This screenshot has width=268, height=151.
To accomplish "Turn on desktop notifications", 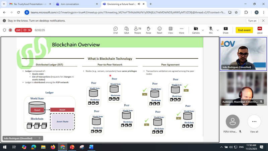I will [x=252, y=21].
